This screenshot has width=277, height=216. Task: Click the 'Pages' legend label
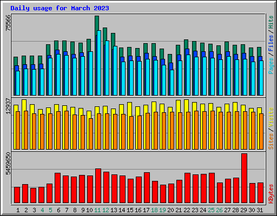271,66
